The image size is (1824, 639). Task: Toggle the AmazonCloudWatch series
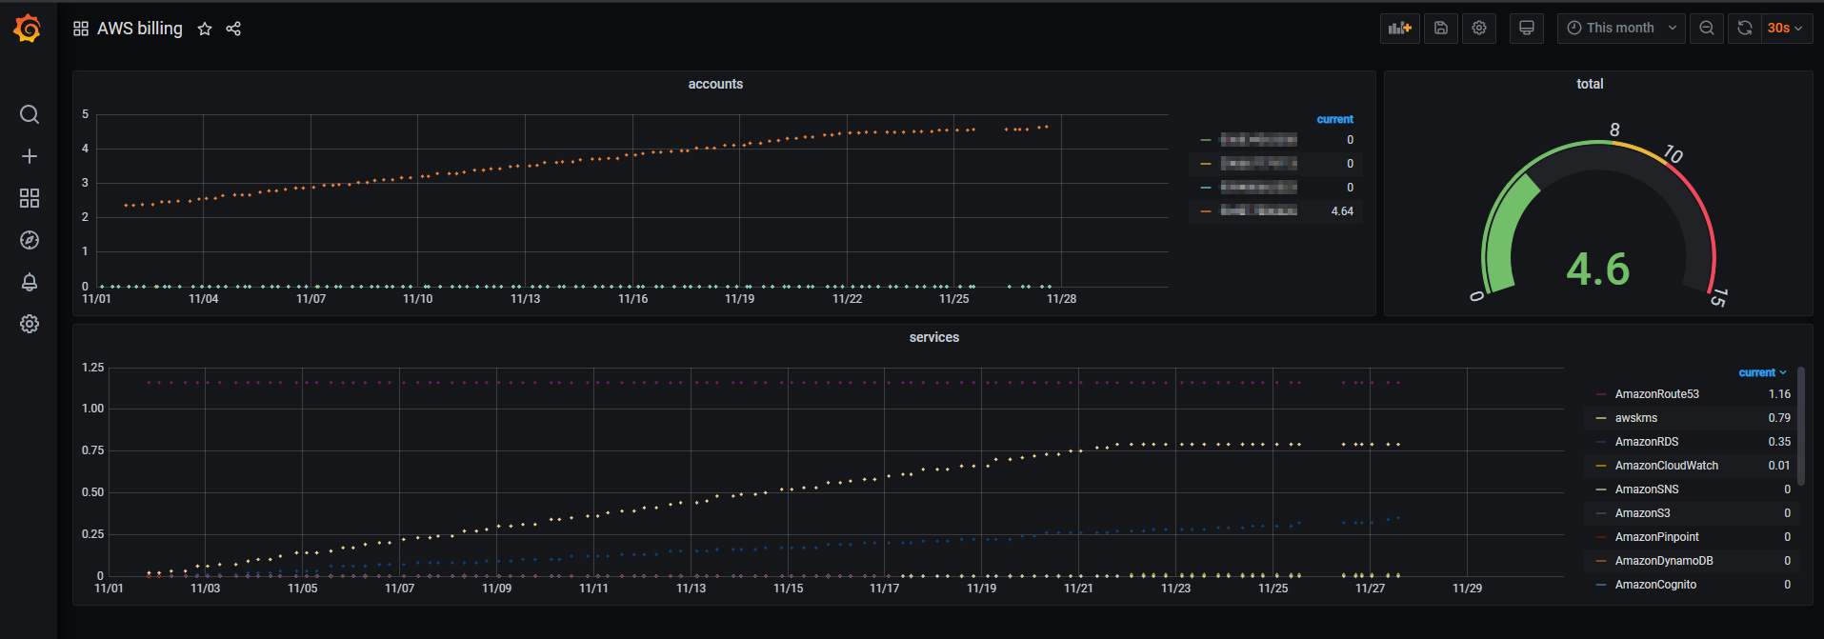click(1667, 466)
